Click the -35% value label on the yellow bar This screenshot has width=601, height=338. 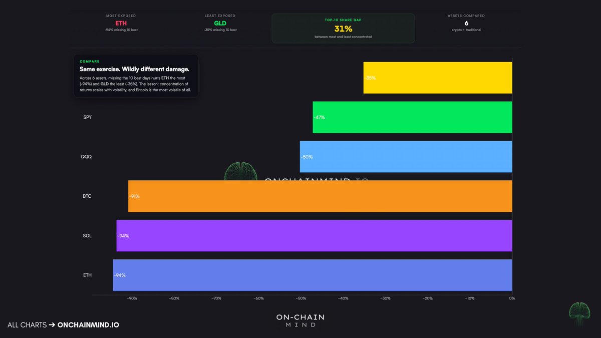pyautogui.click(x=371, y=78)
